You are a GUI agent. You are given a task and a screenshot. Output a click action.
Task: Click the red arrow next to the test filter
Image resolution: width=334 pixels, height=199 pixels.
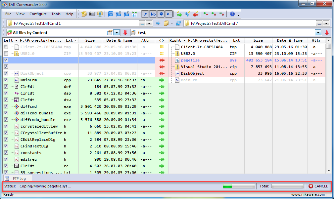[x=327, y=32]
